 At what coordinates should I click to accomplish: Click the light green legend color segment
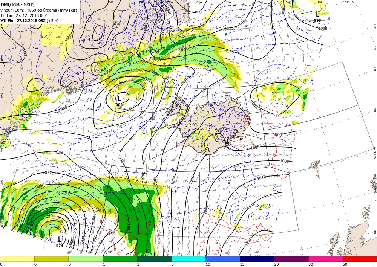pos(86,259)
